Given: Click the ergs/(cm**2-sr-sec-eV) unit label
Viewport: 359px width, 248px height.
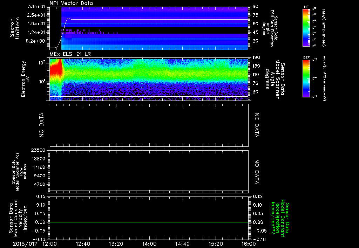Looking at the screenshot, I should click(x=324, y=78).
